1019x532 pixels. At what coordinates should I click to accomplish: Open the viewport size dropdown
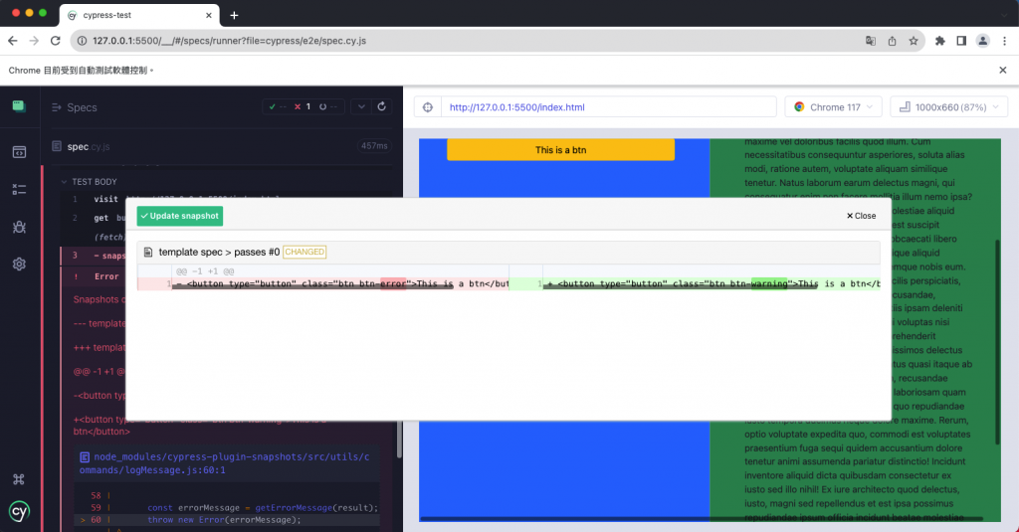[x=948, y=107]
